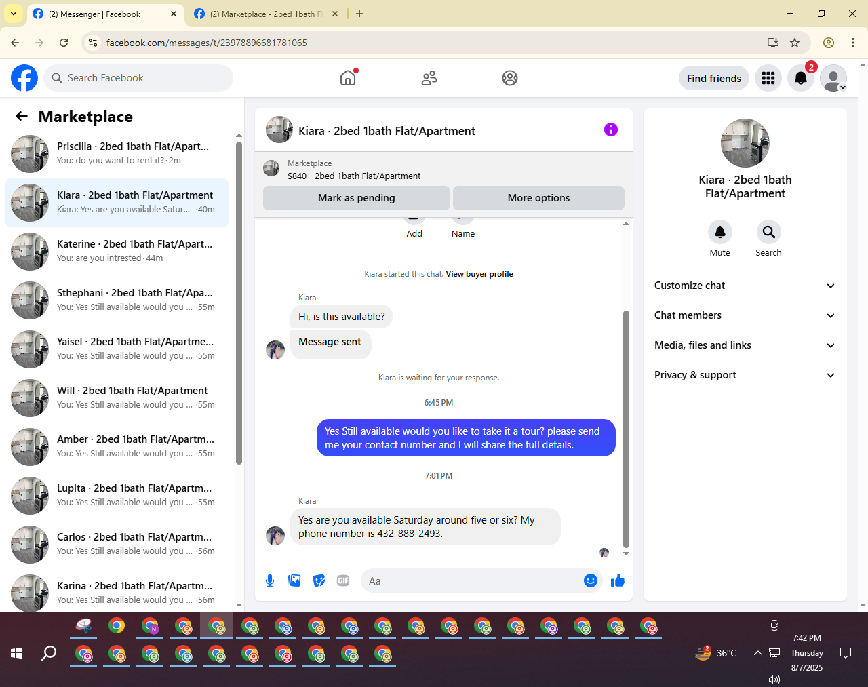Click the message text box
868x687 pixels.
[x=472, y=581]
